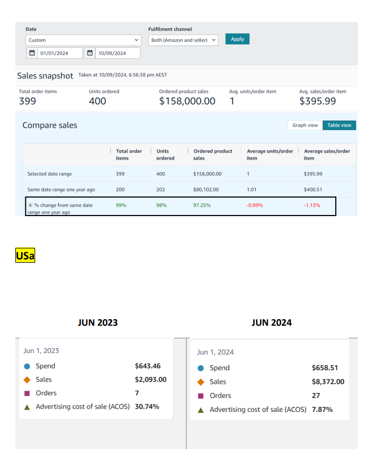Image resolution: width=383 pixels, height=465 pixels.
Task: Click the Apply button
Action: 238,39
